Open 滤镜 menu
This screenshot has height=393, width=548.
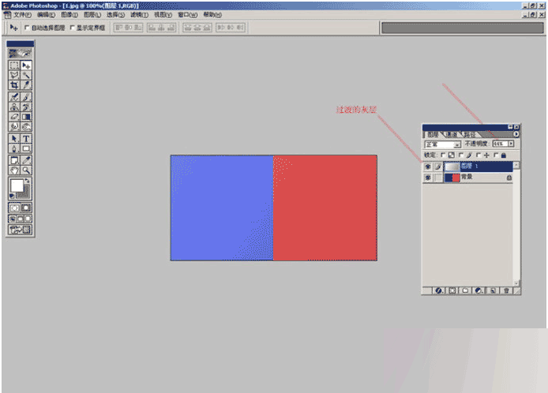(x=140, y=15)
